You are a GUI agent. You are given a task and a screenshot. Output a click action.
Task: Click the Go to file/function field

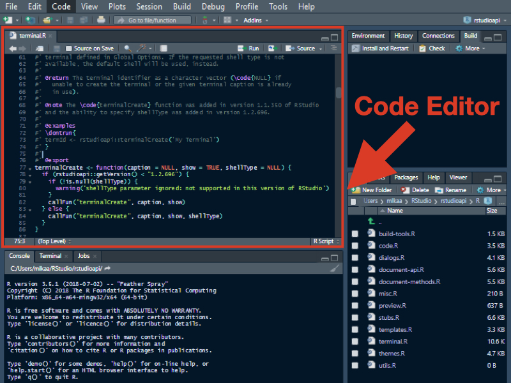152,20
